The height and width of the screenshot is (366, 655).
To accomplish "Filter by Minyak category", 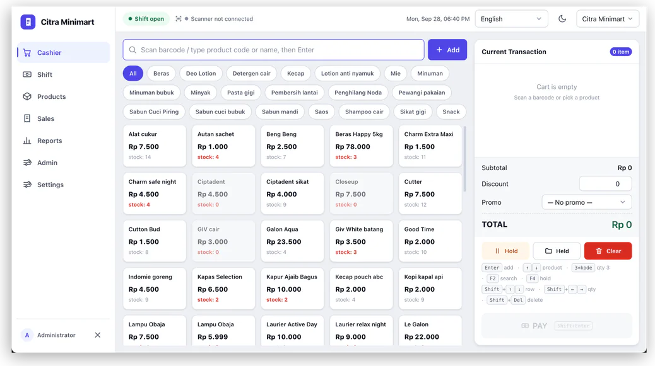I will [201, 93].
